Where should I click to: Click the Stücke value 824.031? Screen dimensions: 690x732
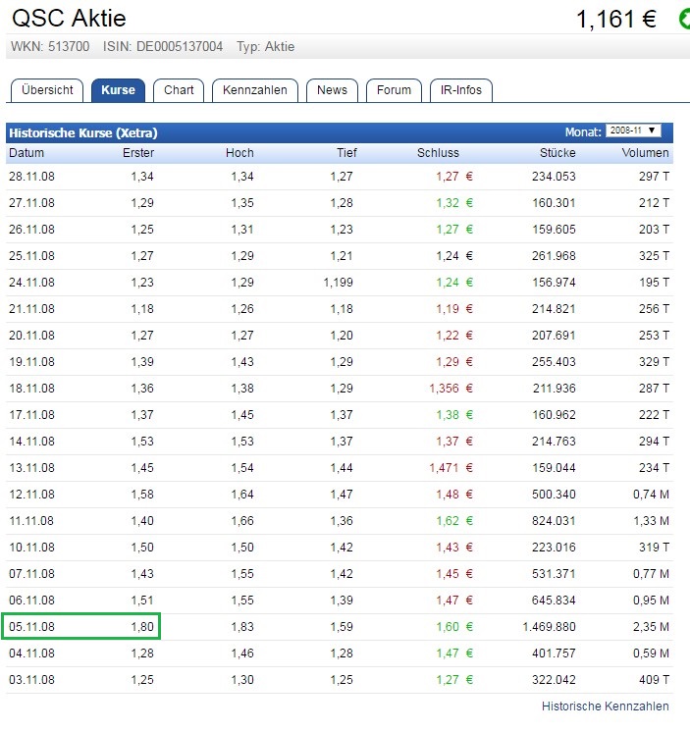pos(554,520)
